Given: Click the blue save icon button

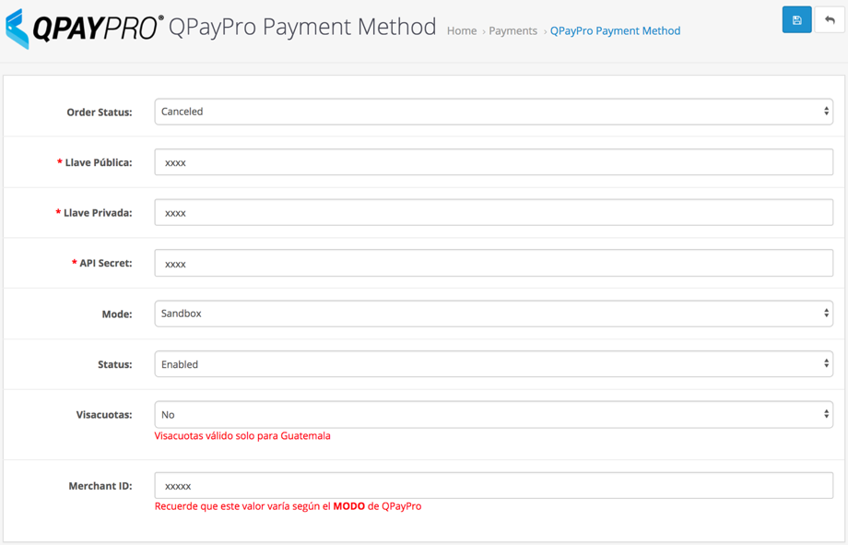Looking at the screenshot, I should click(x=796, y=20).
